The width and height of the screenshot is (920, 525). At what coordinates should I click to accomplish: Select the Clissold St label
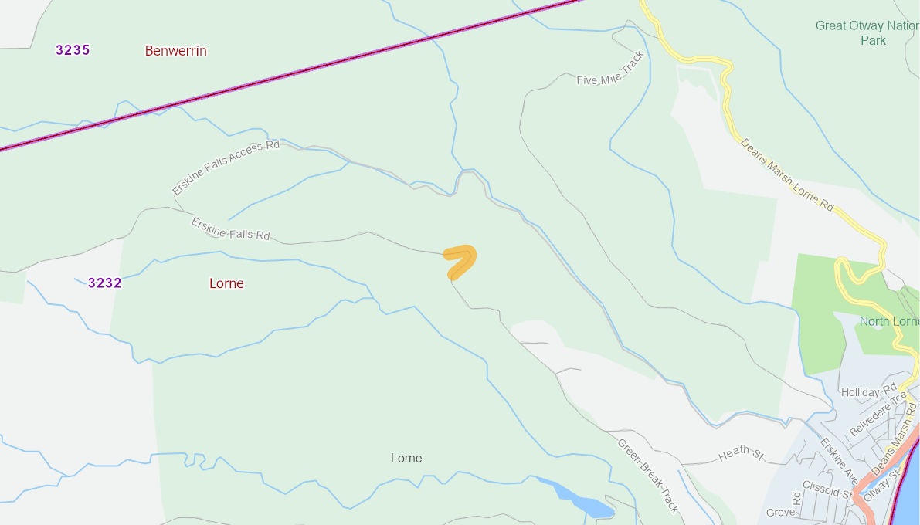[827, 489]
